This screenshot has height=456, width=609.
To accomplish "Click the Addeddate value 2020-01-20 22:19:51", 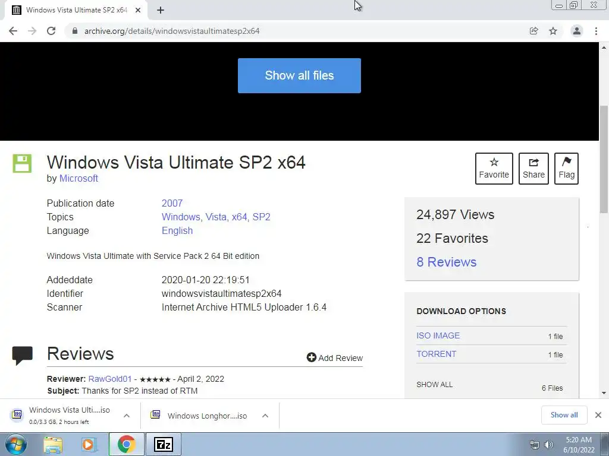I will [205, 280].
